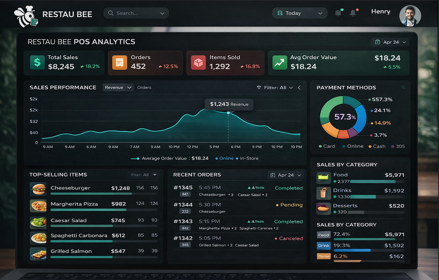The height and width of the screenshot is (280, 439).
Task: Select the Avg Order Value chart icon
Action: click(x=279, y=63)
